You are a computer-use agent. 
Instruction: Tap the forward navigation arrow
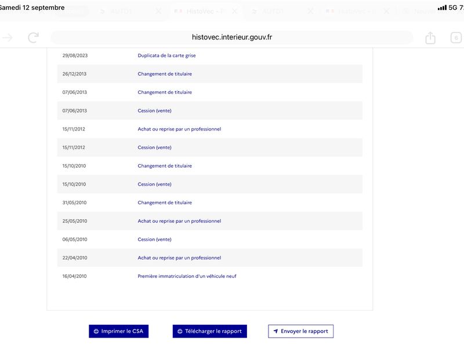[8, 38]
